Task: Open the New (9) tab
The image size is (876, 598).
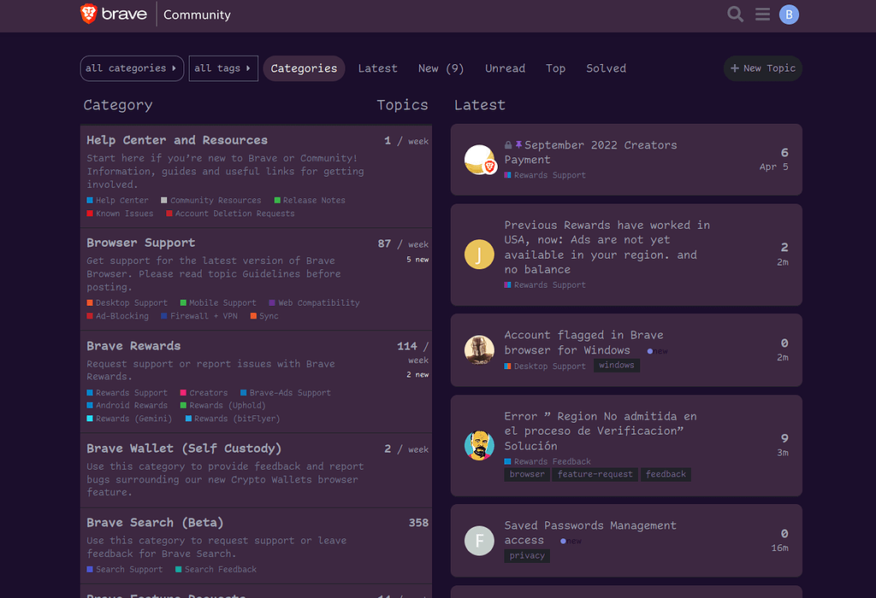Action: [x=441, y=68]
